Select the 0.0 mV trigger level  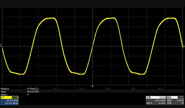tap(180, 100)
